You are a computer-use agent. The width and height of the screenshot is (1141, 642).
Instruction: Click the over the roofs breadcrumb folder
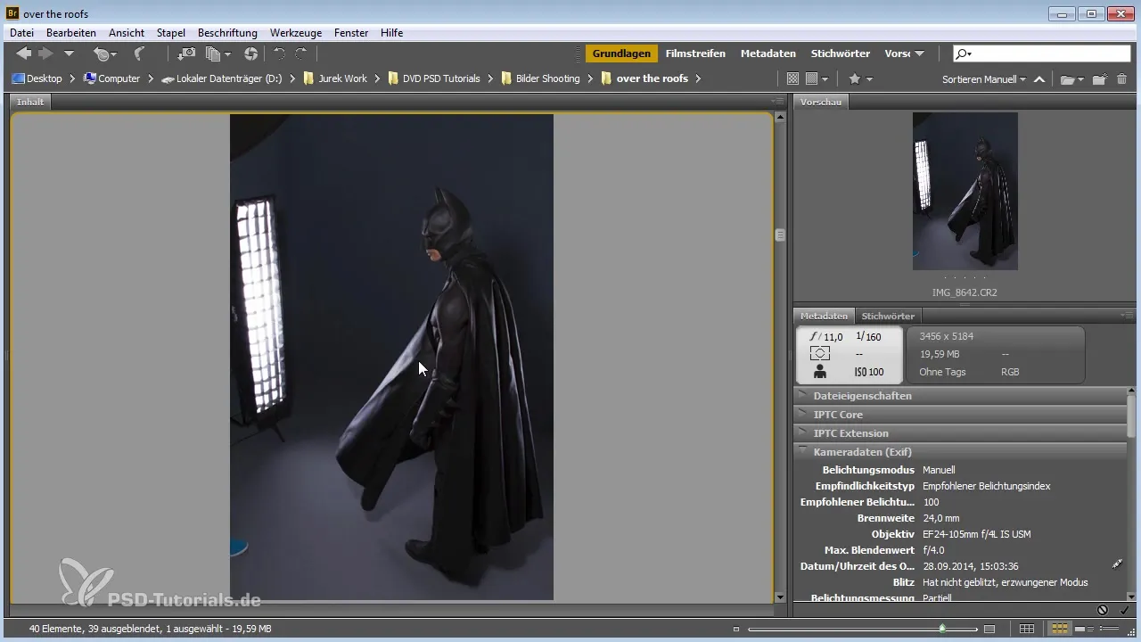pyautogui.click(x=644, y=78)
